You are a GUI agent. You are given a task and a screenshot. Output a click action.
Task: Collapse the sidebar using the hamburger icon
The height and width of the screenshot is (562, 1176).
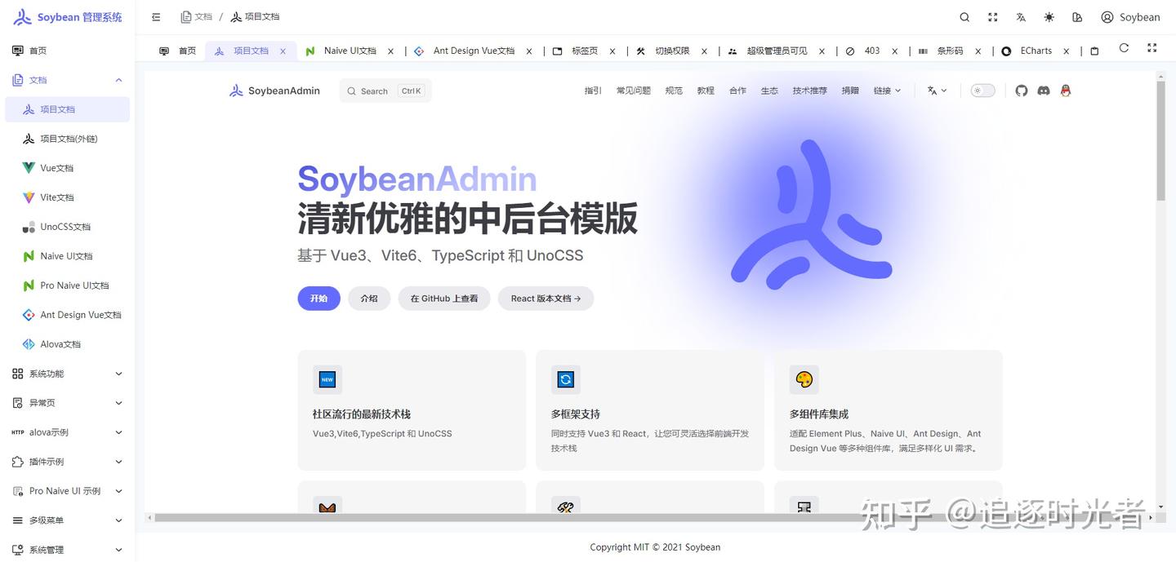click(x=155, y=16)
